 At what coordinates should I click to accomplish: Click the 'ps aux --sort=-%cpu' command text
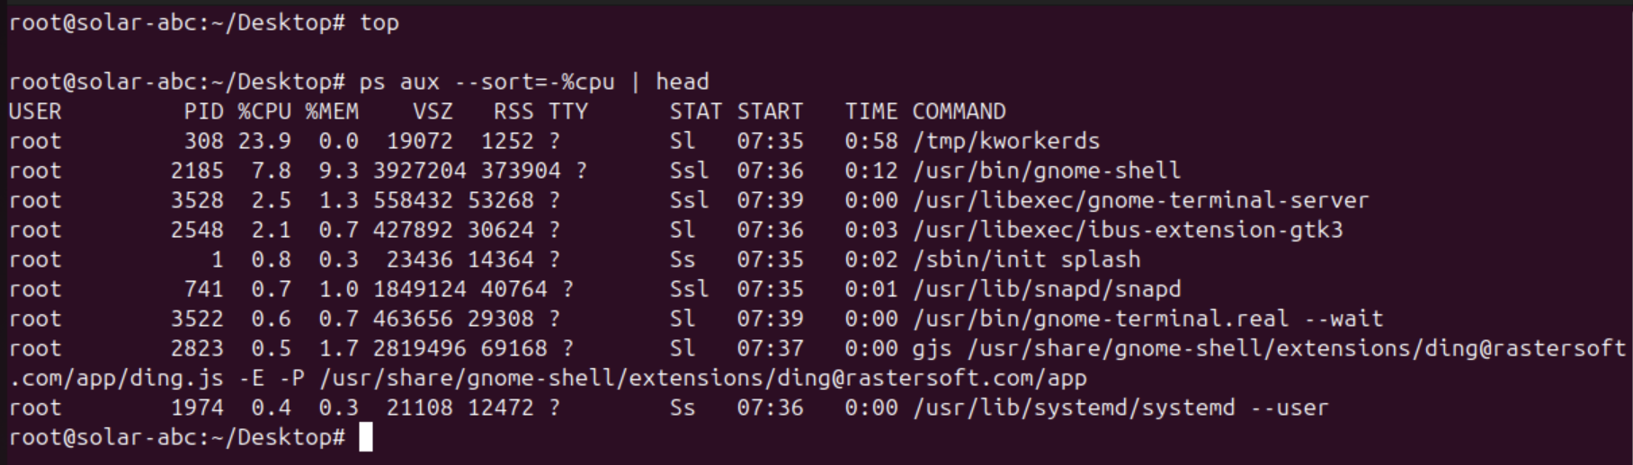click(486, 82)
